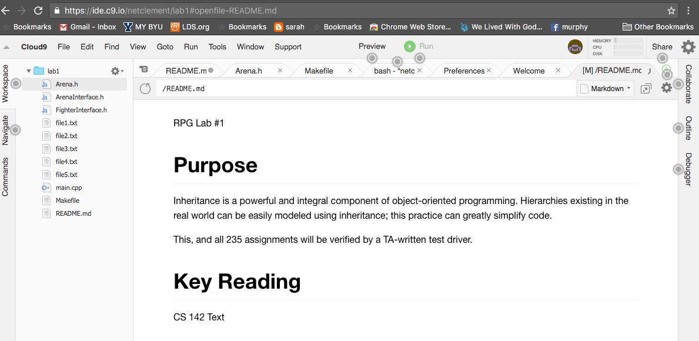Click the Preview button
The height and width of the screenshot is (341, 699).
(372, 46)
